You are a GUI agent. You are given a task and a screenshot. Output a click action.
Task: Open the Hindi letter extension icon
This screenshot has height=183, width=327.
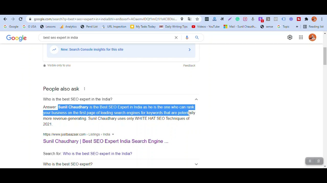(222, 19)
